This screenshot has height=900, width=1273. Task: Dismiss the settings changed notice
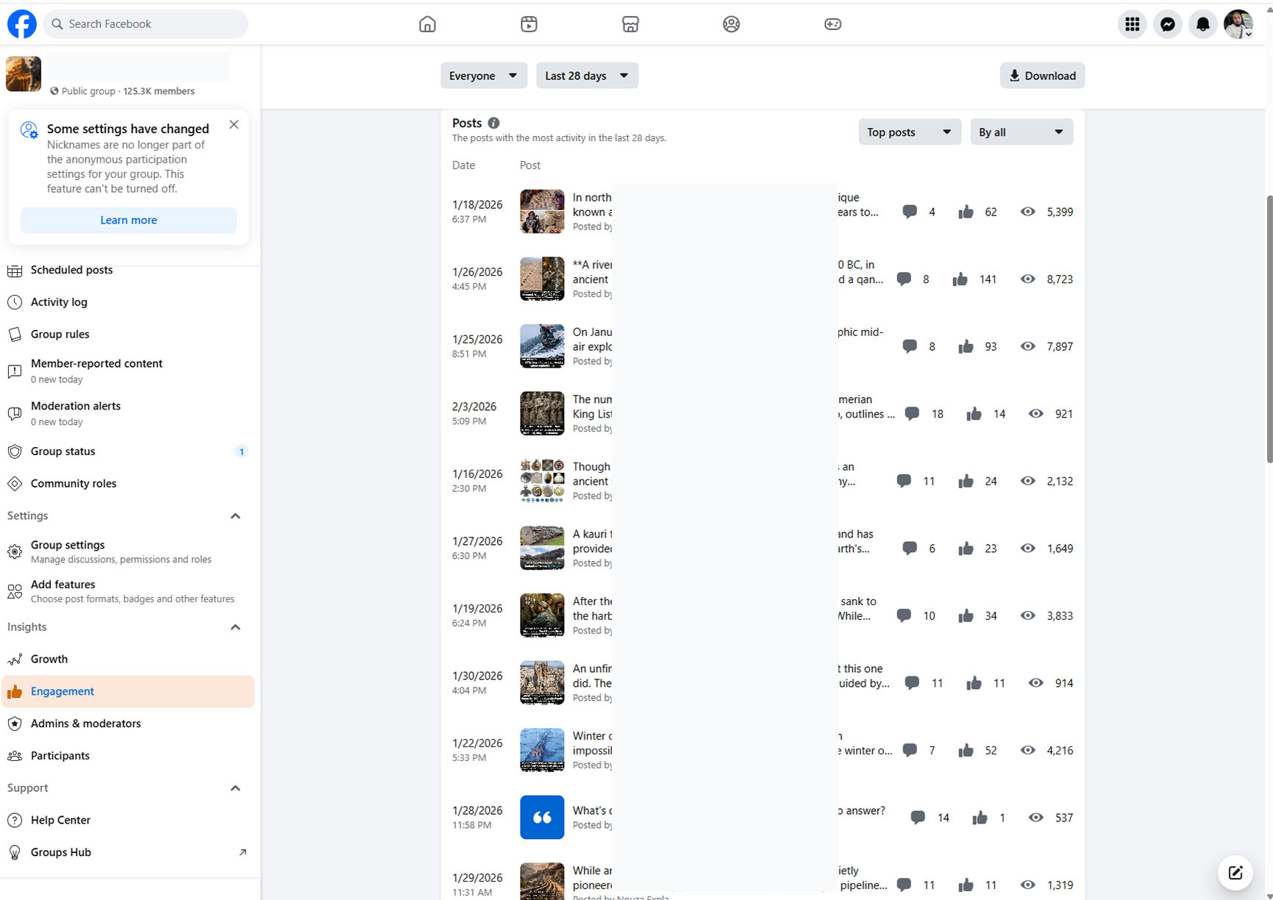click(x=234, y=125)
